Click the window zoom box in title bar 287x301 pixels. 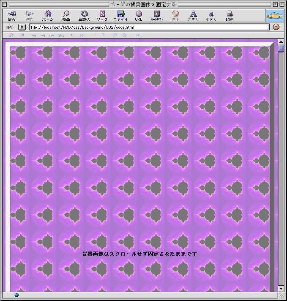pyautogui.click(x=275, y=4)
